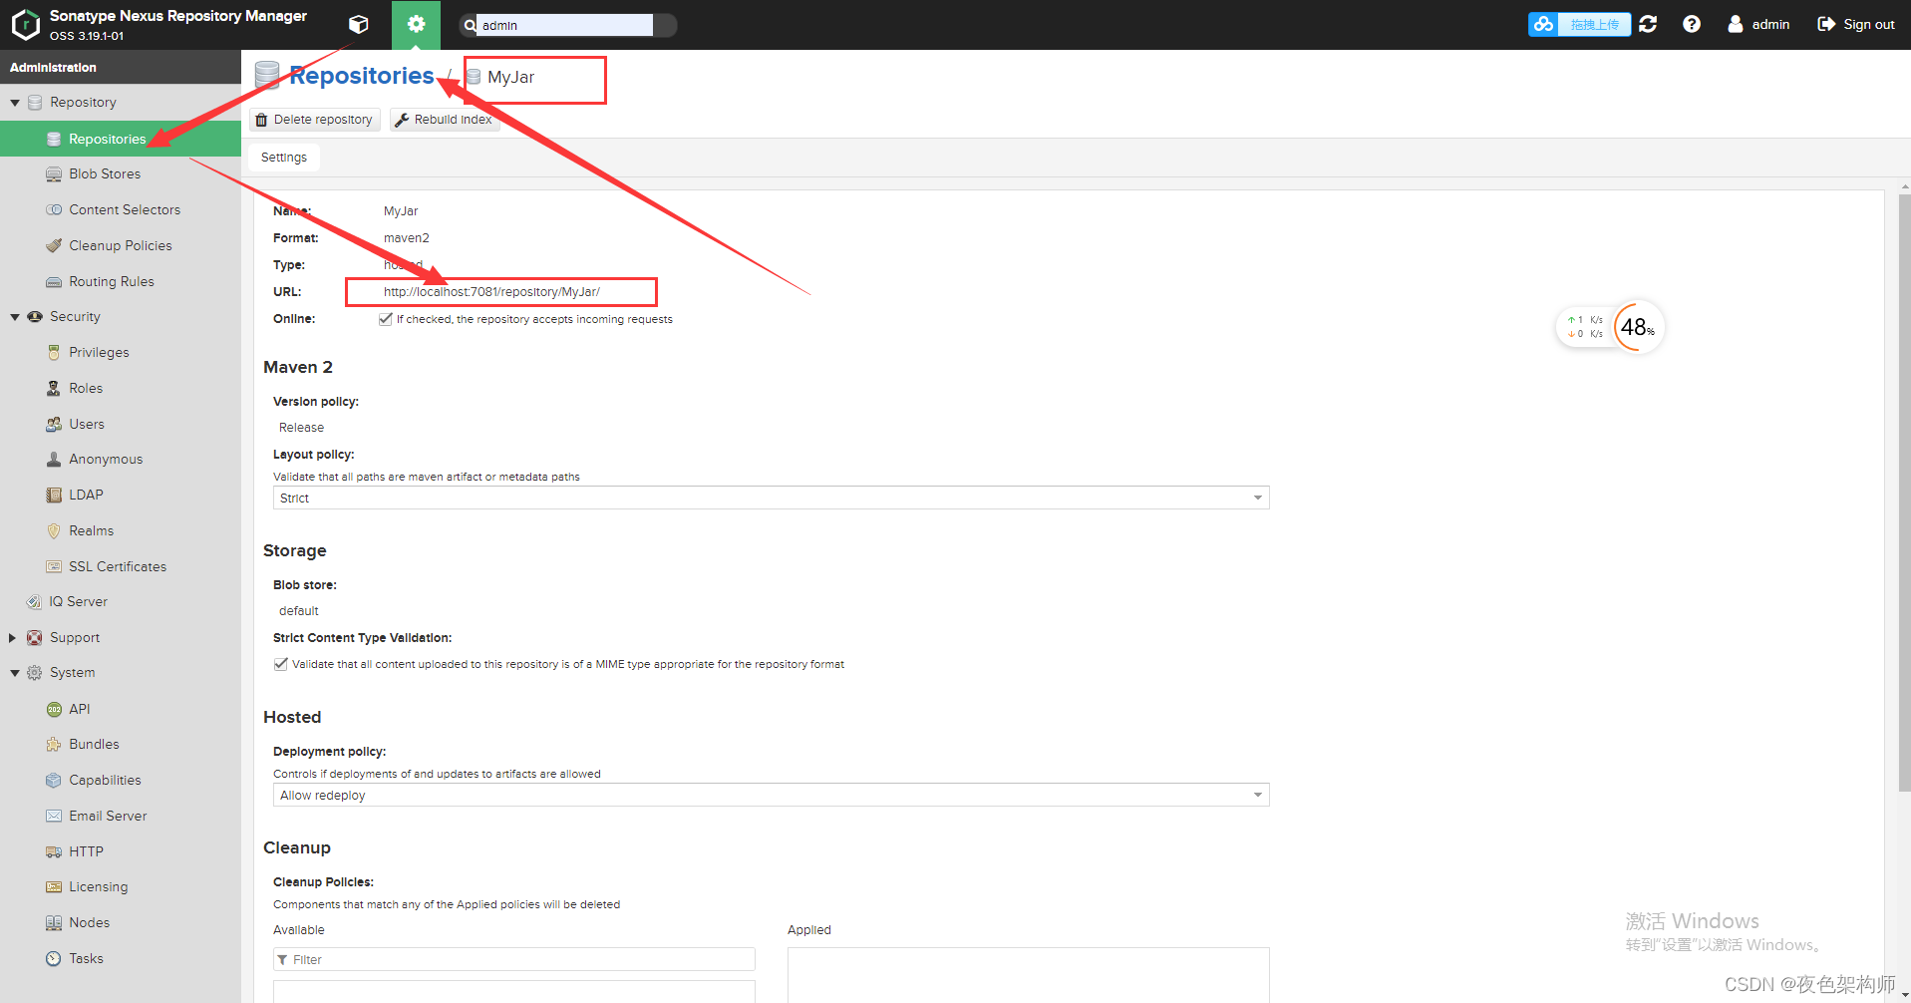The image size is (1911, 1003).
Task: Click the blue cloud upload badge
Action: (x=1579, y=24)
